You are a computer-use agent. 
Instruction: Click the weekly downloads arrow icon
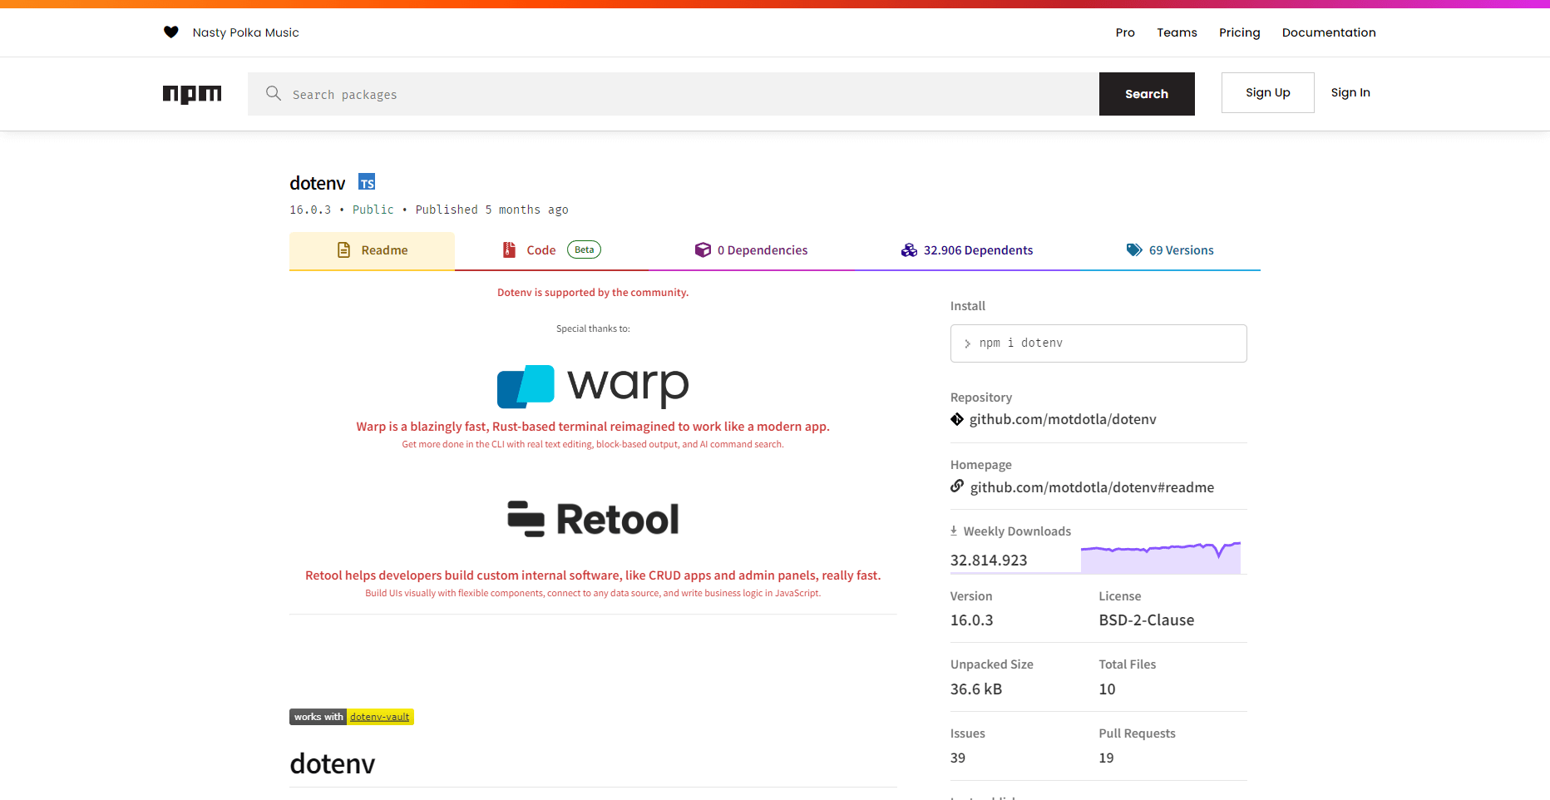click(954, 531)
